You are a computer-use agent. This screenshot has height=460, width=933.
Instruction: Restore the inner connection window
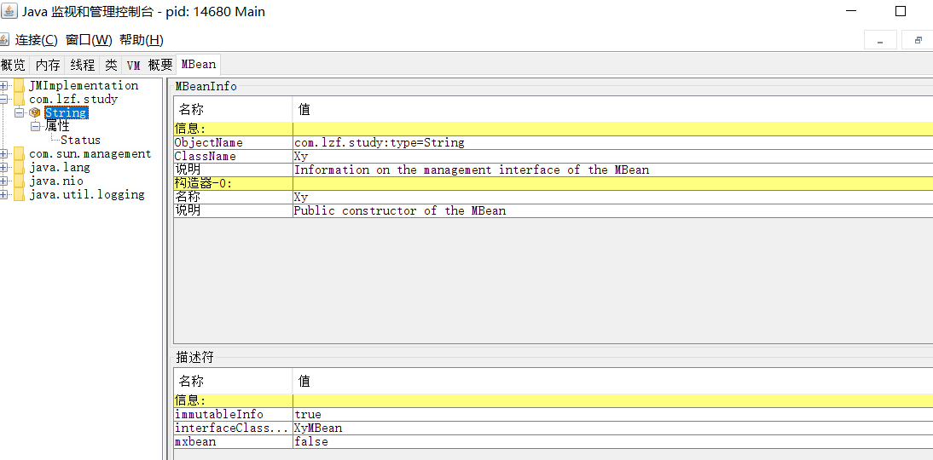tap(918, 40)
